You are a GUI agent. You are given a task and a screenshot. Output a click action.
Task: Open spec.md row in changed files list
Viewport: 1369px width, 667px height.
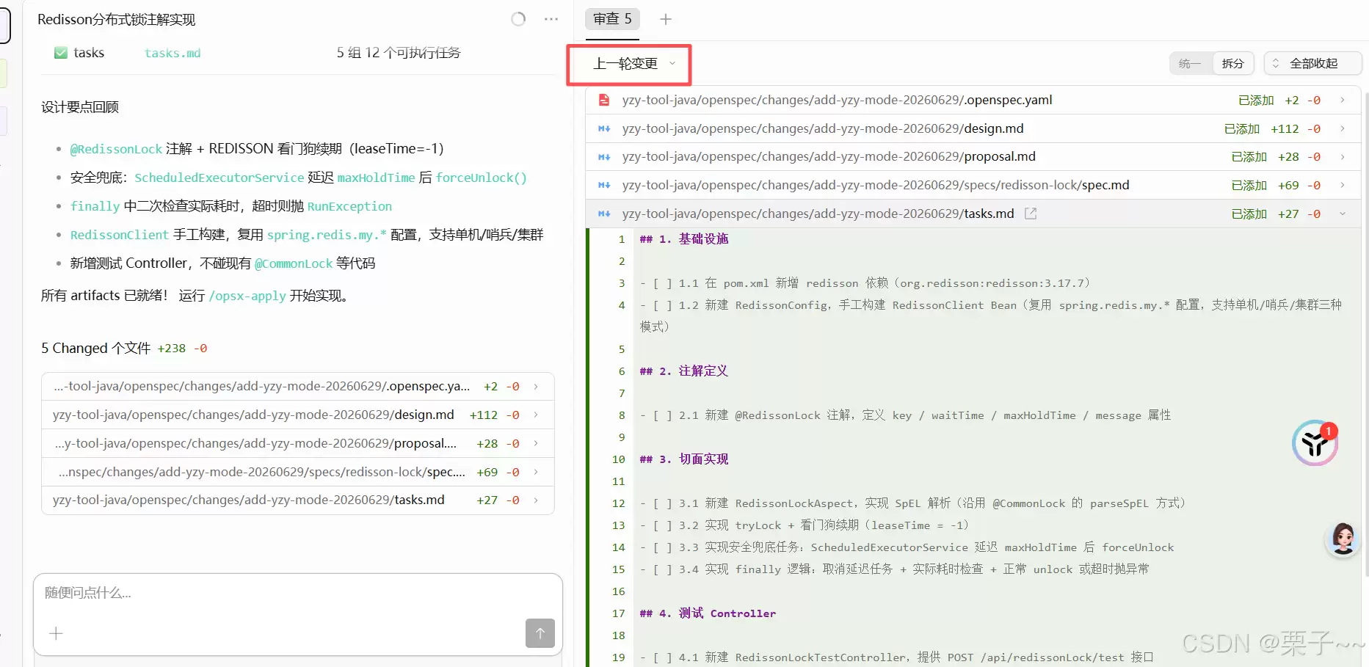click(298, 472)
